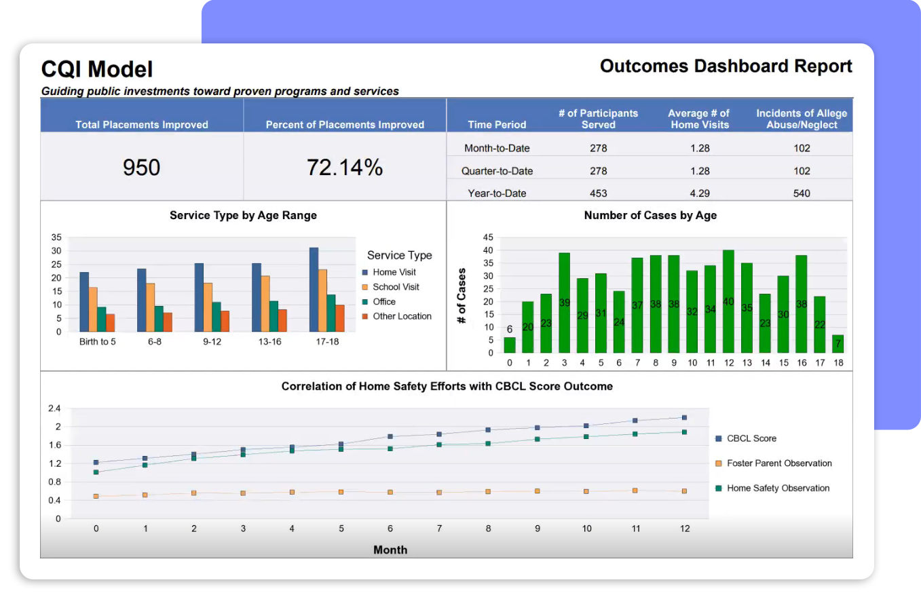Select the Percent of Placements Improved header
921x614 pixels.
coord(345,124)
